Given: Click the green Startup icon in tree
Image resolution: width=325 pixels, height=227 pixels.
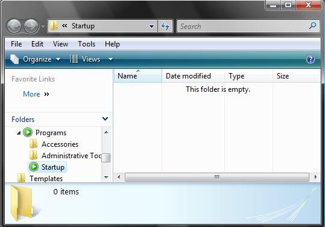Looking at the screenshot, I should (x=34, y=167).
